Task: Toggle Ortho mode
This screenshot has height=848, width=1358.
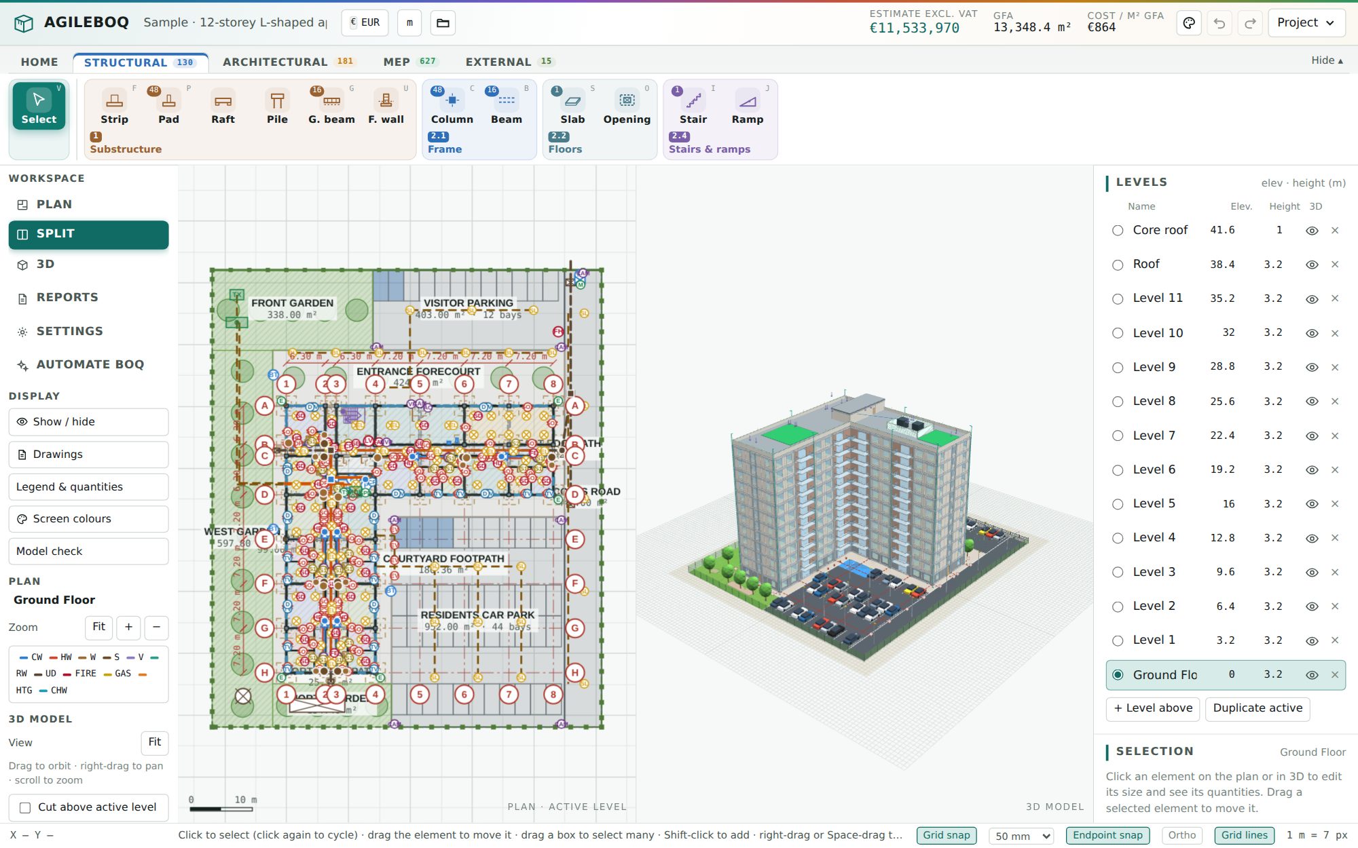Action: pos(1181,835)
